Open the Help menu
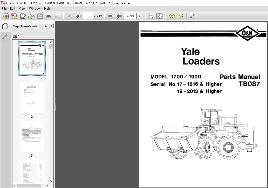The image size is (268, 188). [47, 9]
